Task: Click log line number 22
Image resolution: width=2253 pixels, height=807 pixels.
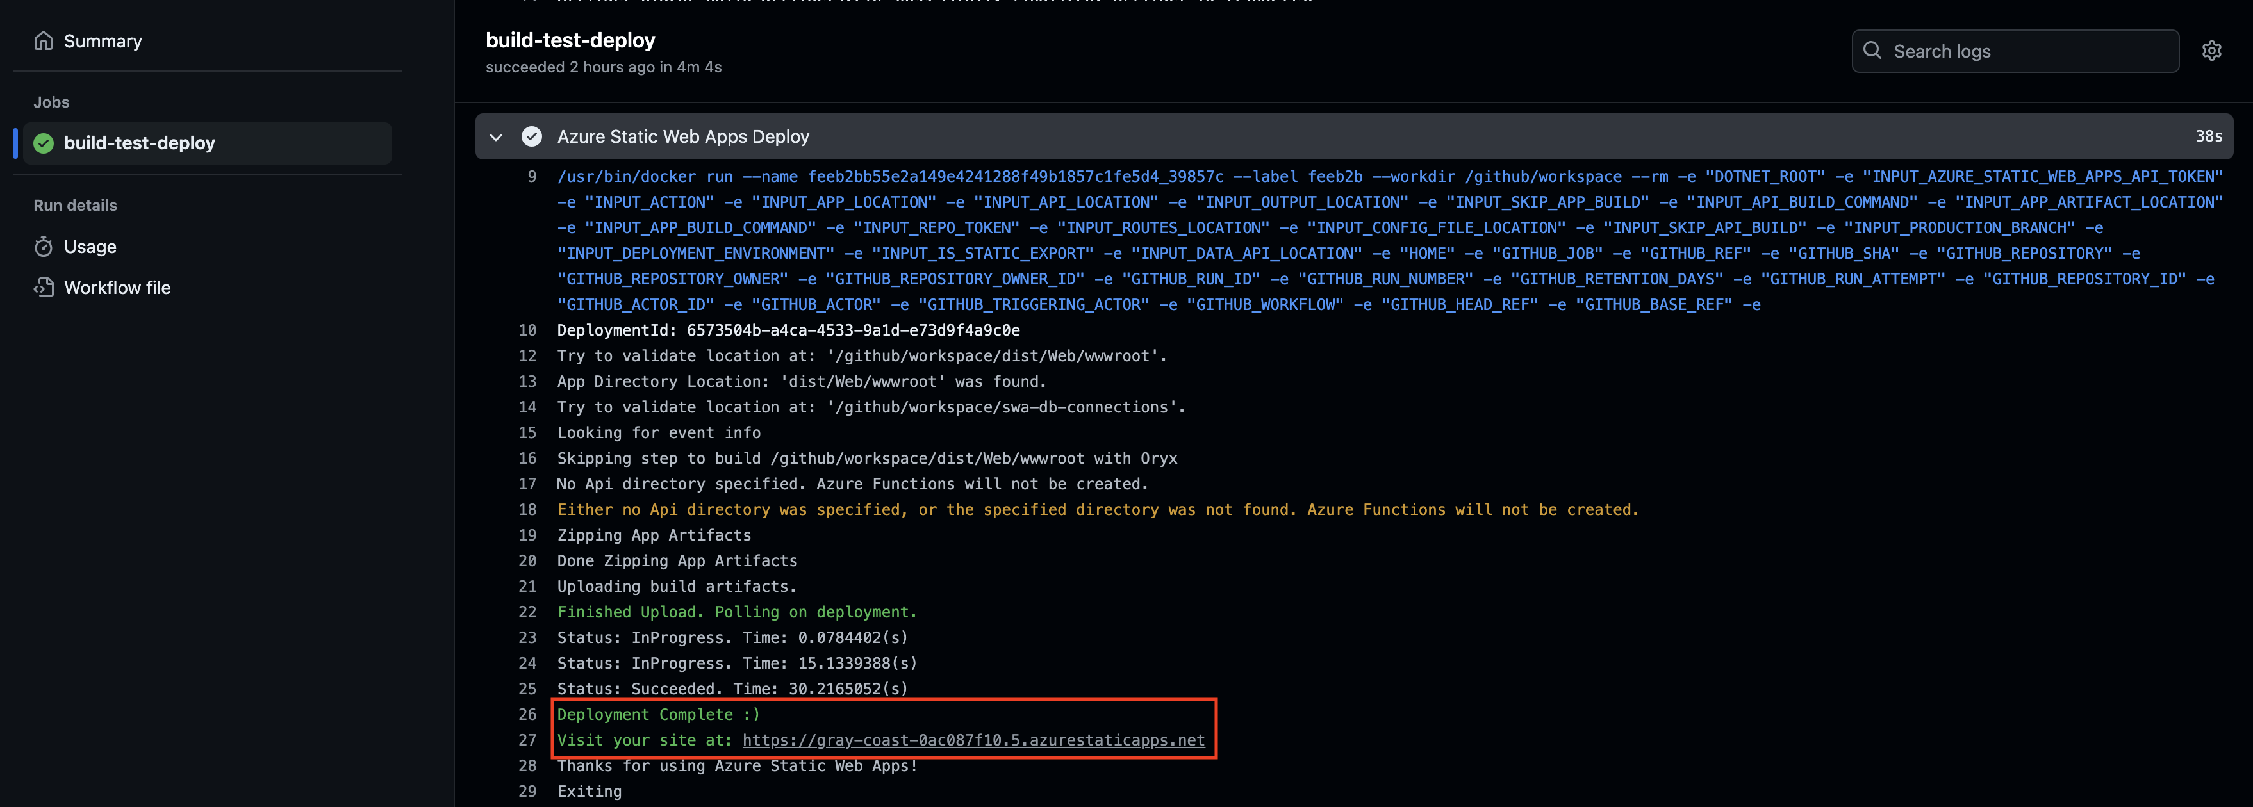Action: (x=527, y=612)
